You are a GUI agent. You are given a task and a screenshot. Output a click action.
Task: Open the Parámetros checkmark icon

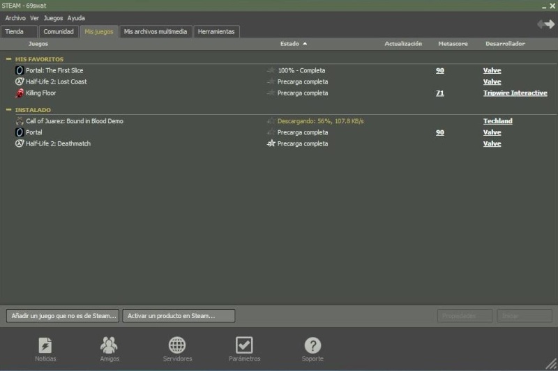click(x=244, y=345)
